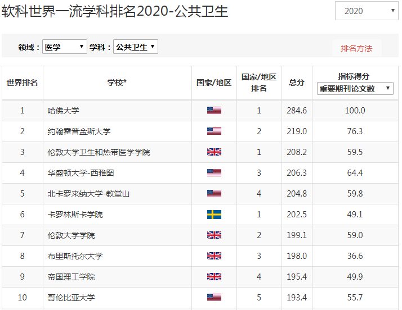Click the UK flag in the 伦敦大学学院 row
Screen dimensions: 402x310
pyautogui.click(x=214, y=235)
